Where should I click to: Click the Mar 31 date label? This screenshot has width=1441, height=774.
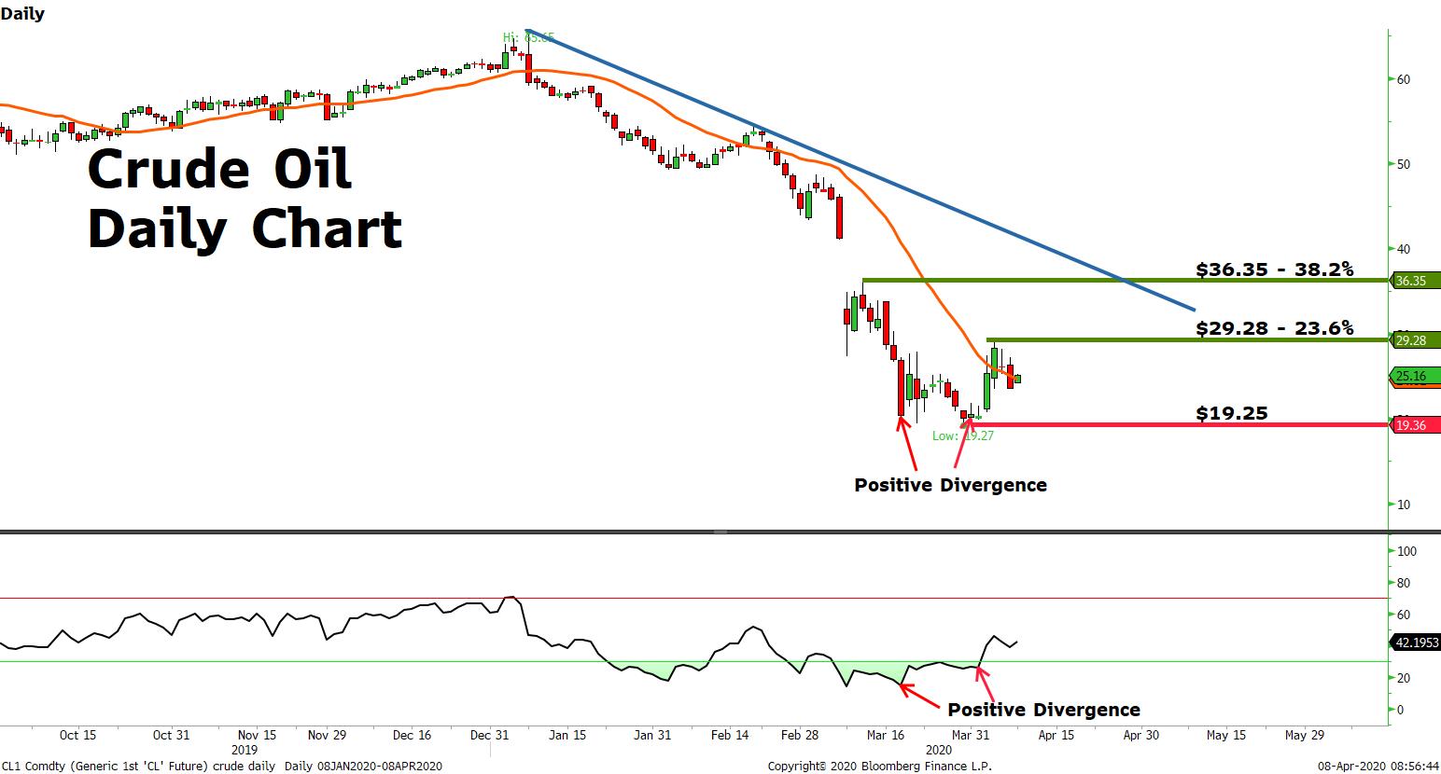coord(970,735)
